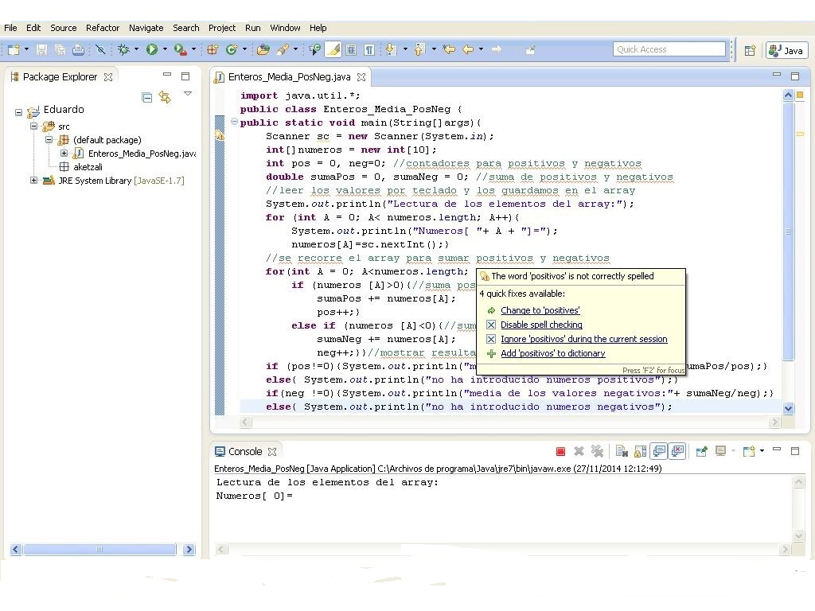Click the Open Type toolbar icon
Image resolution: width=815 pixels, height=611 pixels.
pyautogui.click(x=263, y=49)
